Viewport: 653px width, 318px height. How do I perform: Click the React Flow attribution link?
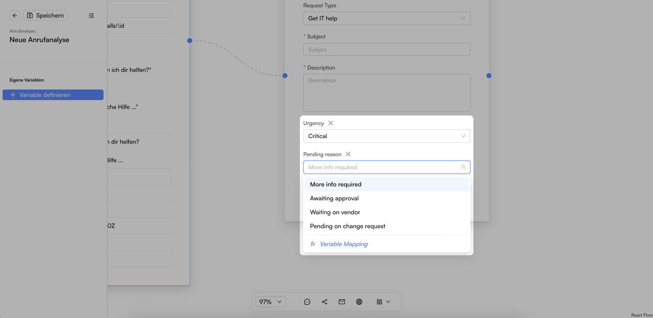641,315
